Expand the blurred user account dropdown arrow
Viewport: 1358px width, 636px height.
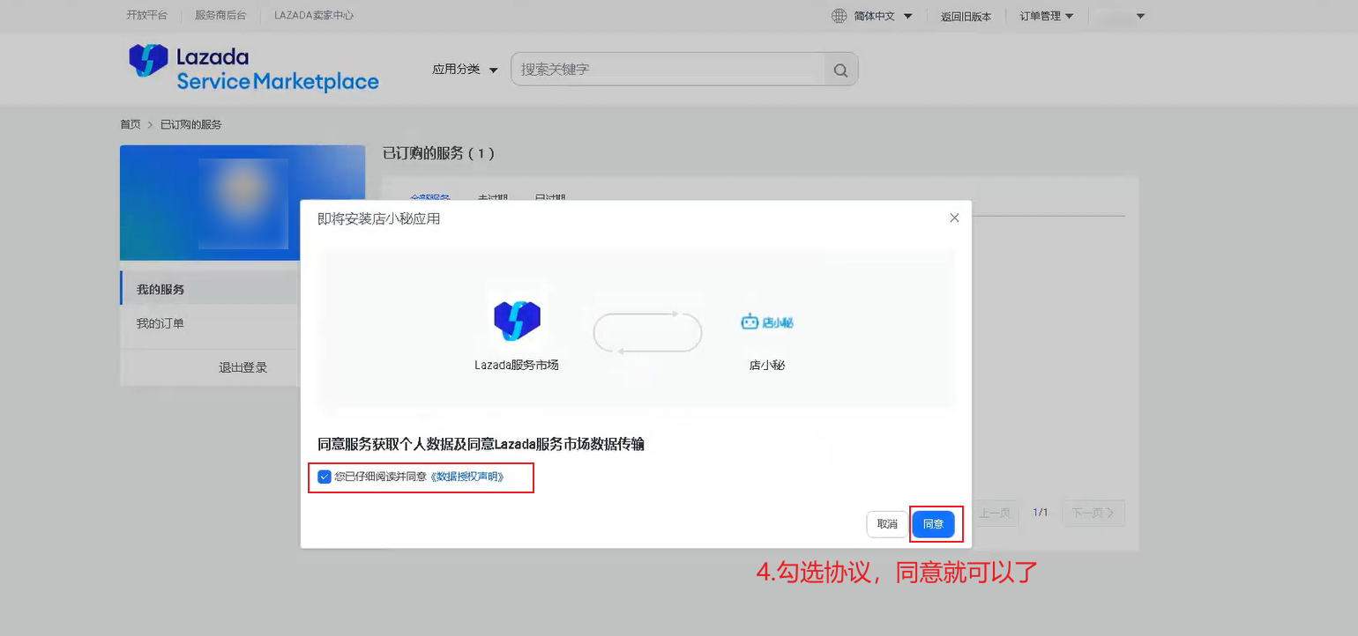[x=1140, y=16]
